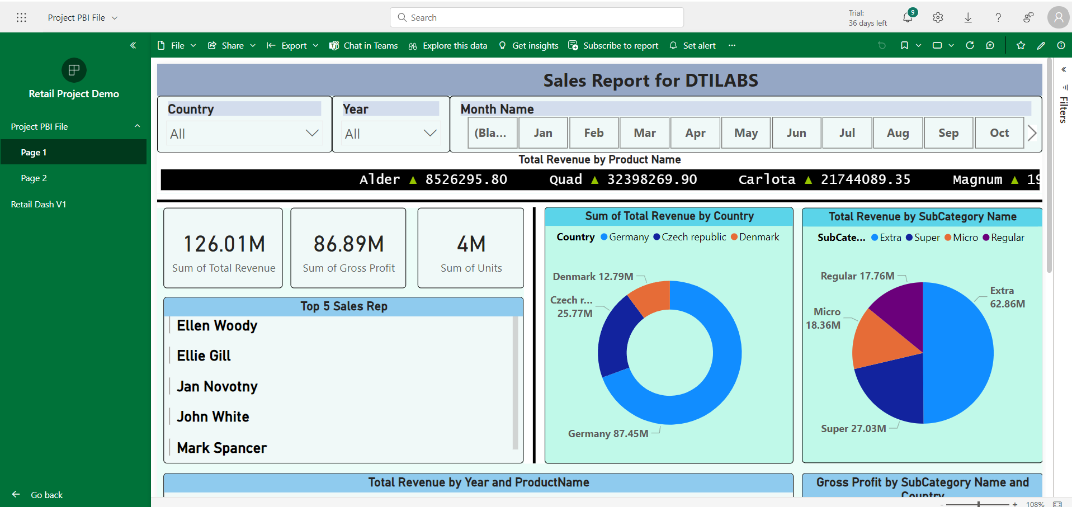Open the bookmarks icon on the toolbar
Screen dimensions: 1072x507
904,45
